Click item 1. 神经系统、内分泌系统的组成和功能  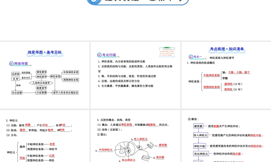click(121, 62)
